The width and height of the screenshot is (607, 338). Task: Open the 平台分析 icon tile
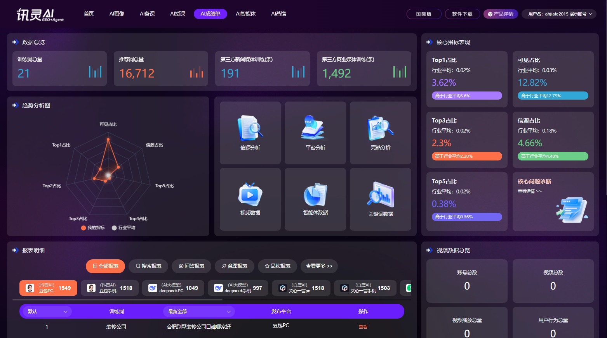pos(315,128)
